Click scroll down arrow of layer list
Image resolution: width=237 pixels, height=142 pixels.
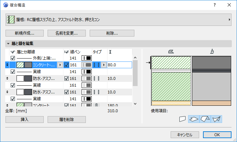[135, 104]
